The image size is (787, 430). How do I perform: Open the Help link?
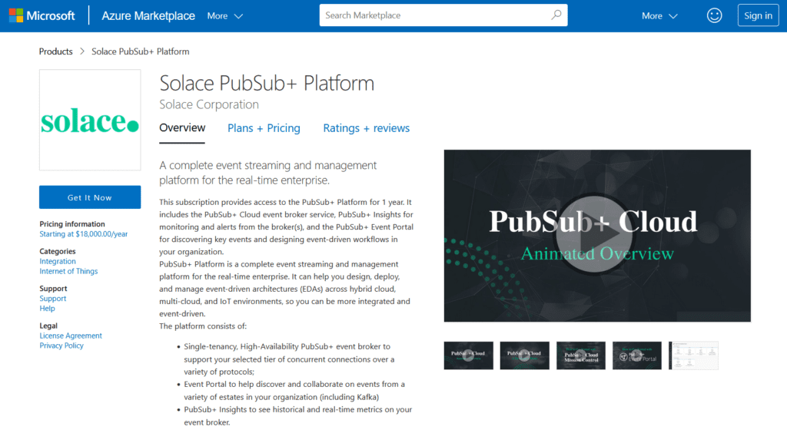click(x=47, y=308)
